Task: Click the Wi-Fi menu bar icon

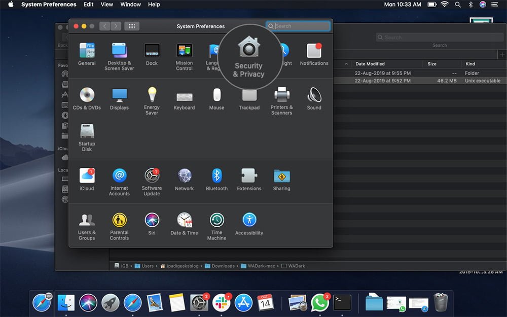Action: (445, 5)
